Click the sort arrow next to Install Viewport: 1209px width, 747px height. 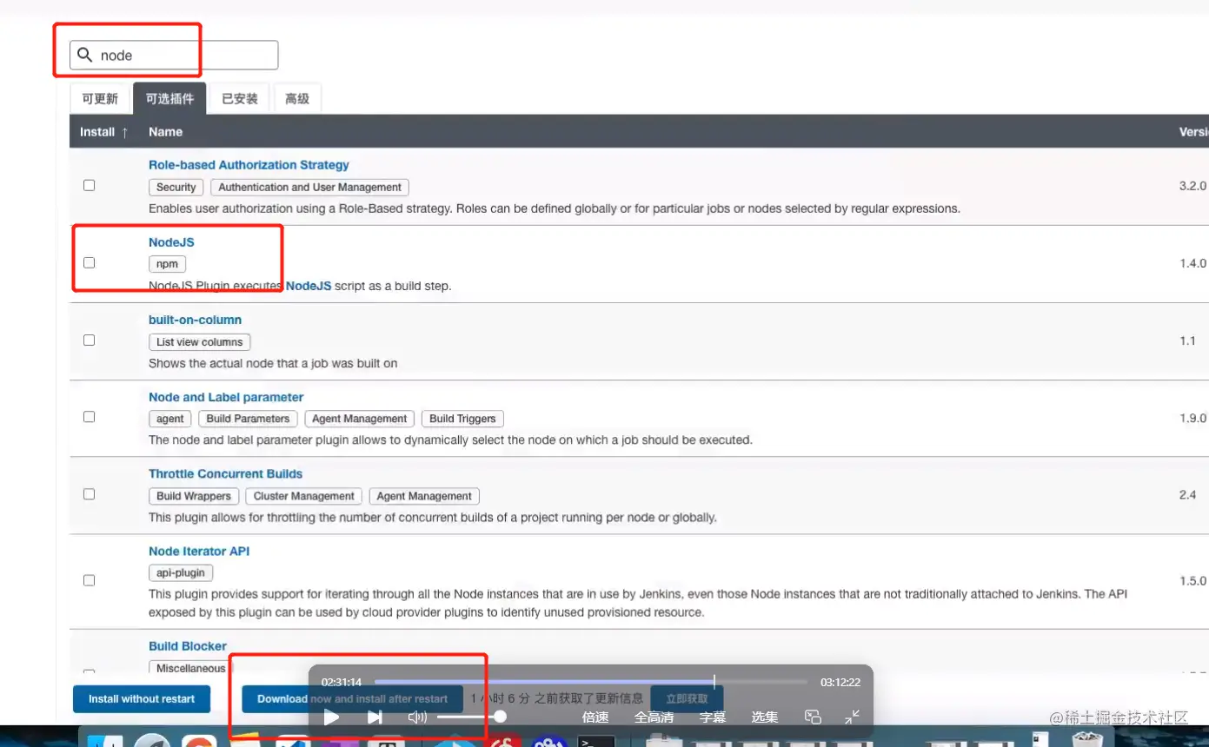(124, 132)
